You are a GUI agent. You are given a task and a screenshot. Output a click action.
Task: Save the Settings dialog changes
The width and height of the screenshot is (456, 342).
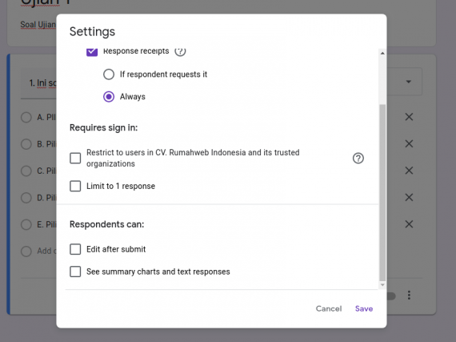coord(364,308)
